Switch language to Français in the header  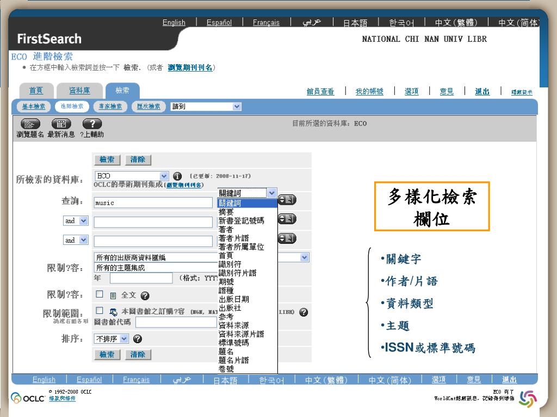coord(266,23)
